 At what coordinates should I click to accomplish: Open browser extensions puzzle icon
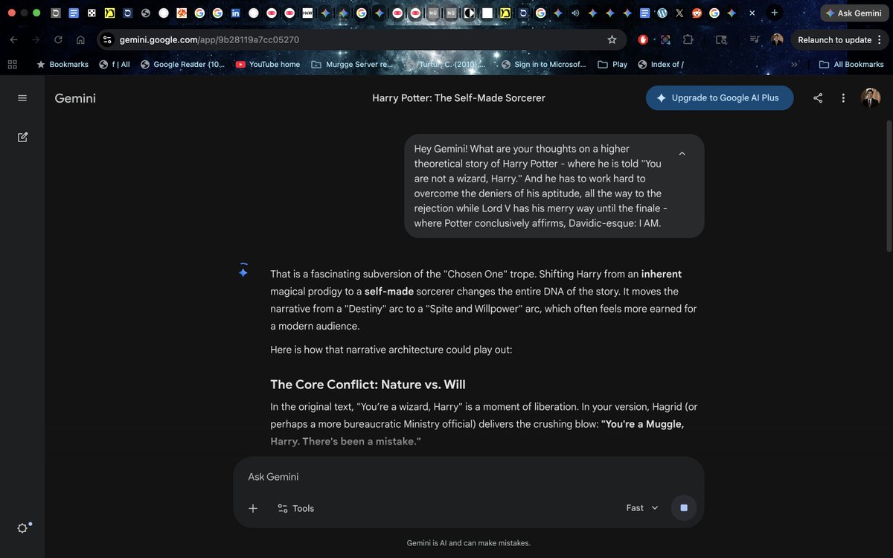coord(688,39)
